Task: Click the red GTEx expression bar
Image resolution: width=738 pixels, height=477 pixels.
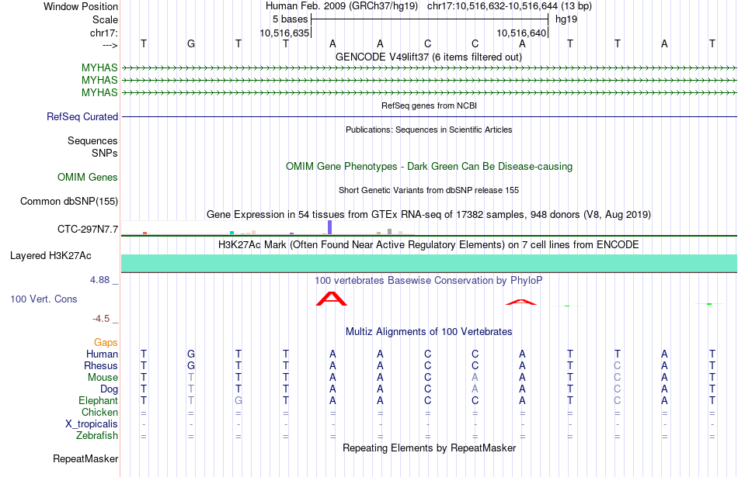Action: click(145, 233)
